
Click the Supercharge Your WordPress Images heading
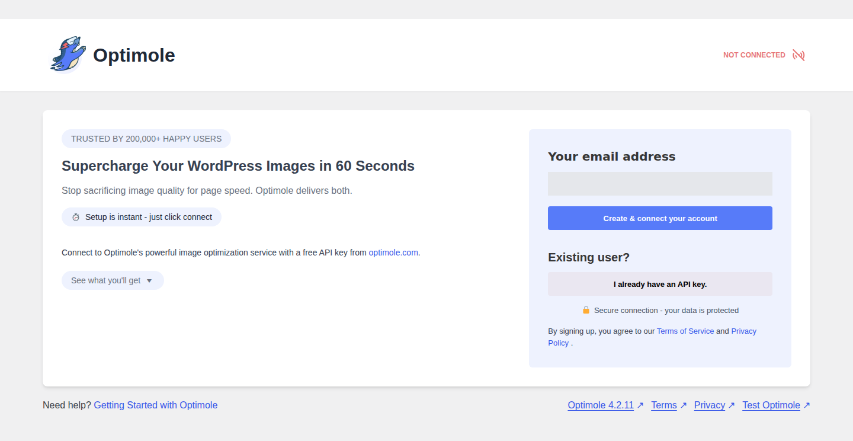pos(238,166)
